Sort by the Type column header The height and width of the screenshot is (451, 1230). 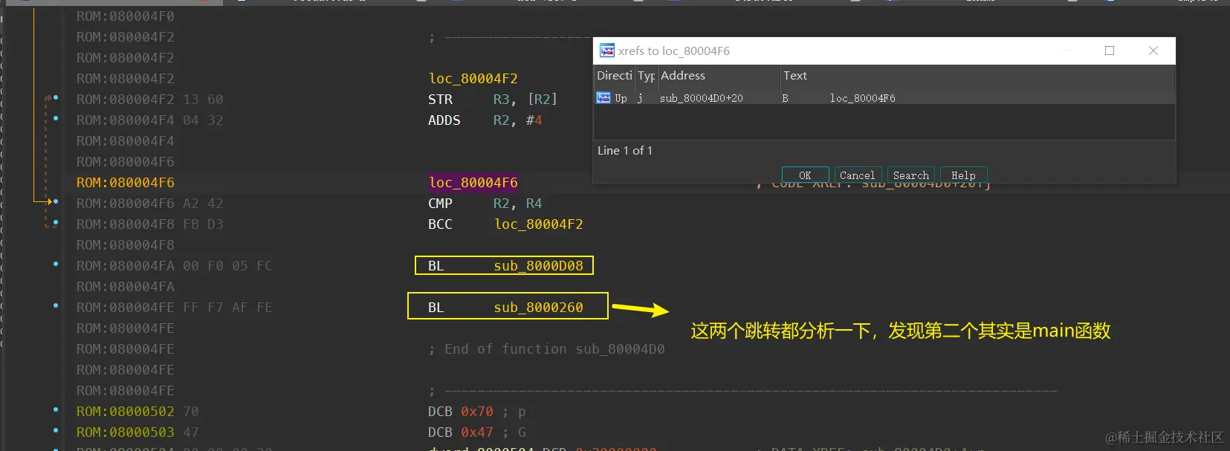tap(646, 76)
